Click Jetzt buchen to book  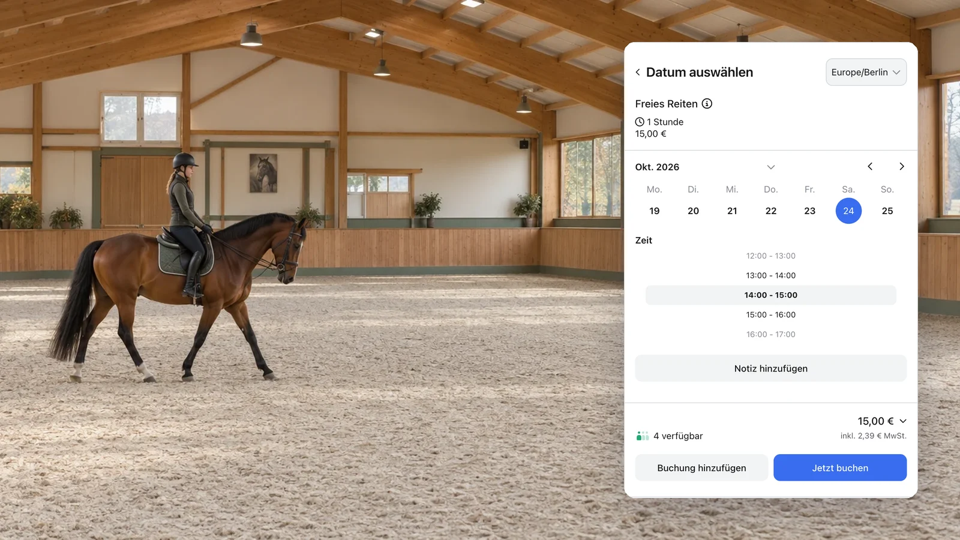[840, 468]
